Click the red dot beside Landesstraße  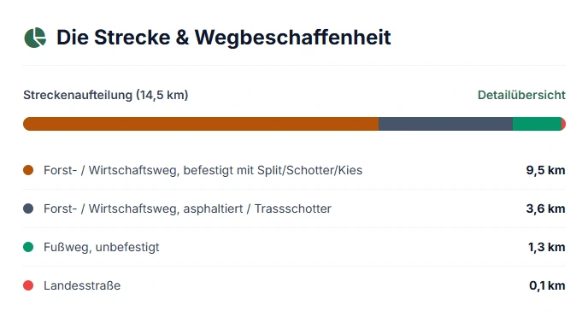pos(28,285)
